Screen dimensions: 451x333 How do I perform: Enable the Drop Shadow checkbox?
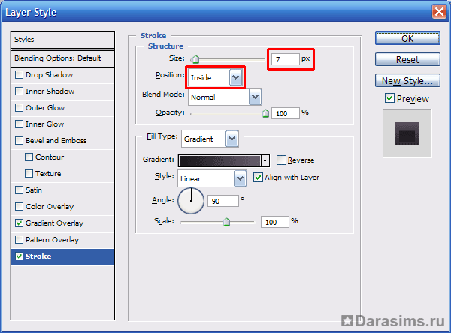point(19,75)
